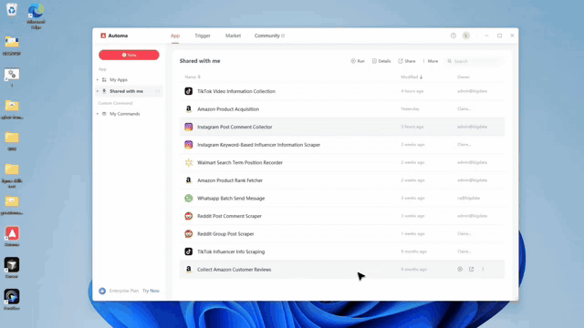Viewport: 584px width, 328px height.
Task: Open the More menu in toolbar
Action: point(430,61)
